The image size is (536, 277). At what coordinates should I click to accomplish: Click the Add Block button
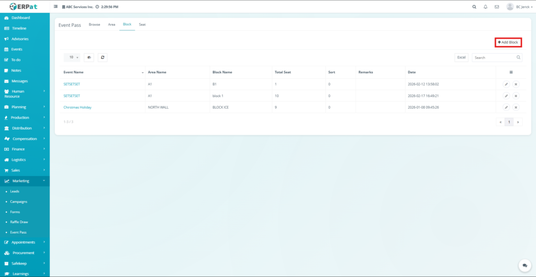click(x=508, y=42)
